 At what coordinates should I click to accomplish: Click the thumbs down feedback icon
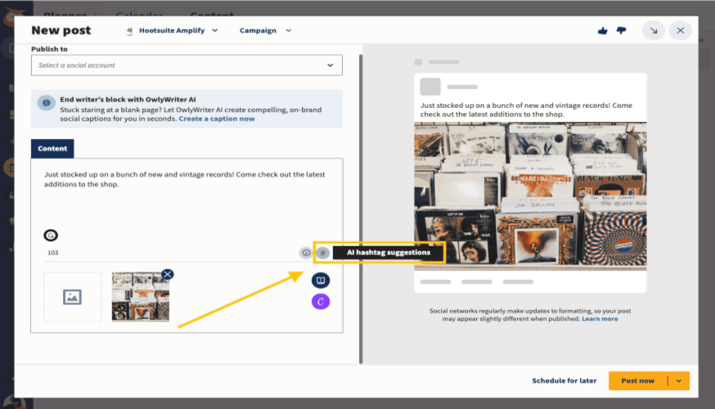click(621, 31)
